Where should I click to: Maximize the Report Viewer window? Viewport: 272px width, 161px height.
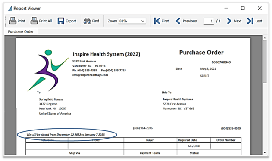[243, 8]
